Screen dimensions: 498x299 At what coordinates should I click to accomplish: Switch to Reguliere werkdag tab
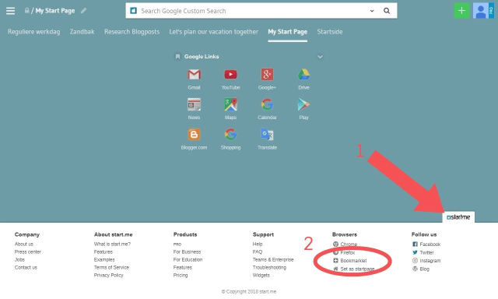click(x=33, y=32)
